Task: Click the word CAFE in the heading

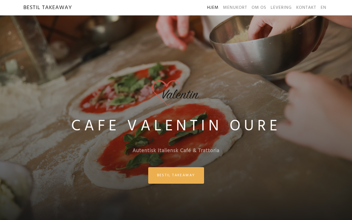Action: [95, 126]
